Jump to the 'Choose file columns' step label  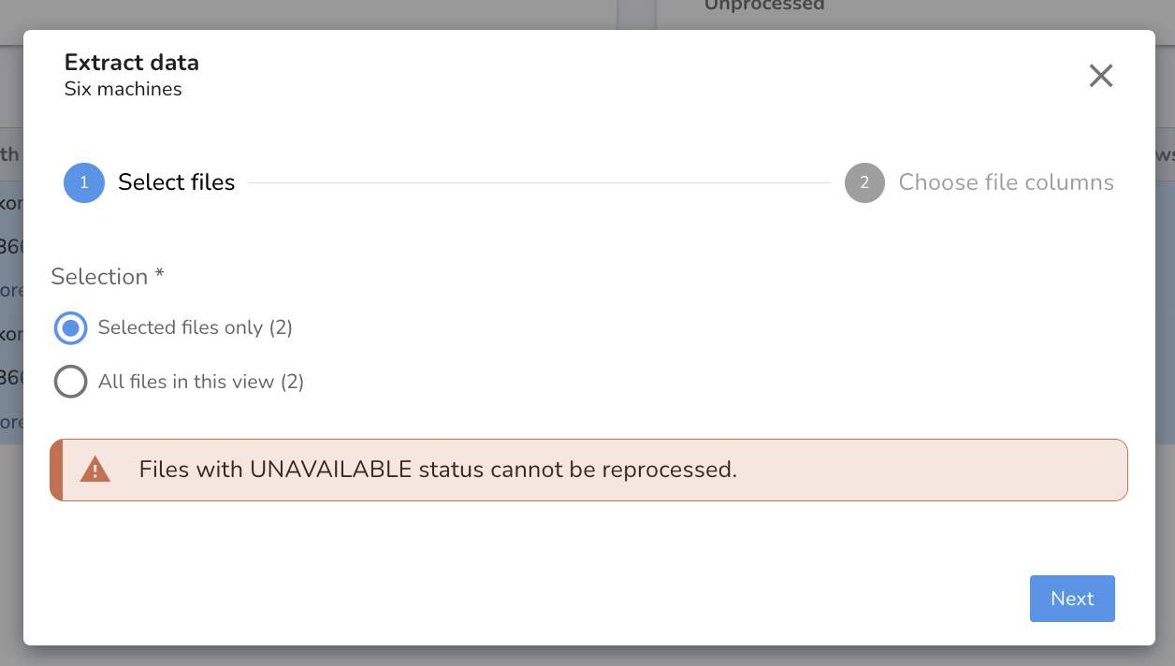[x=1007, y=182]
